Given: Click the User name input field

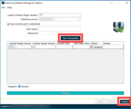Looking at the screenshot, I should (60, 29).
